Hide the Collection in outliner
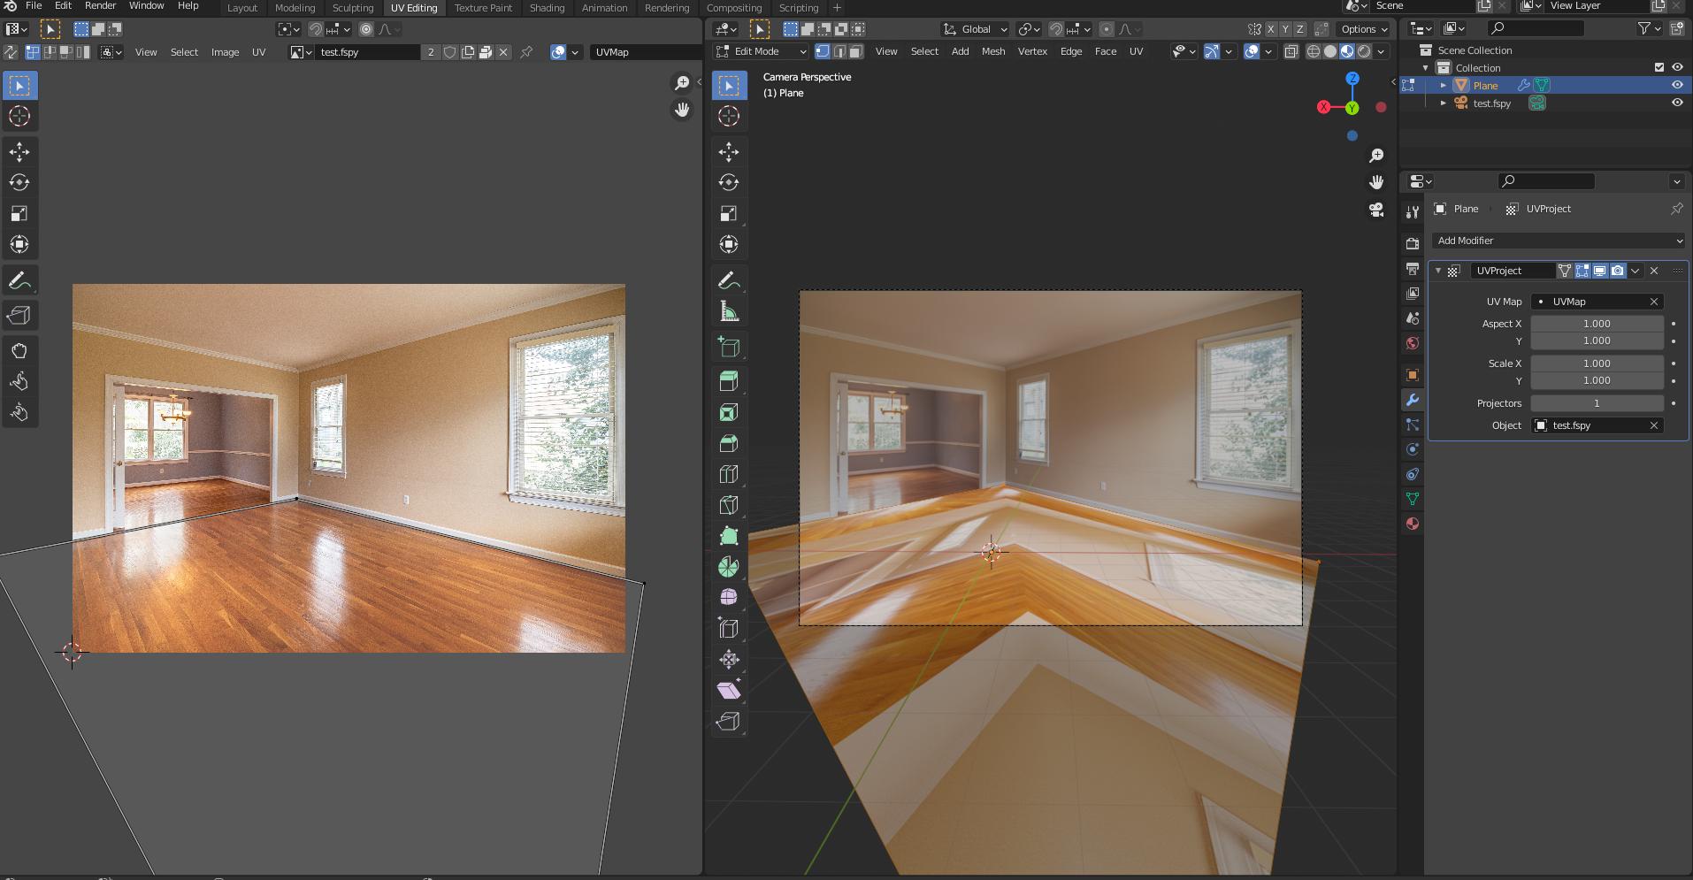This screenshot has height=880, width=1693. (1677, 67)
